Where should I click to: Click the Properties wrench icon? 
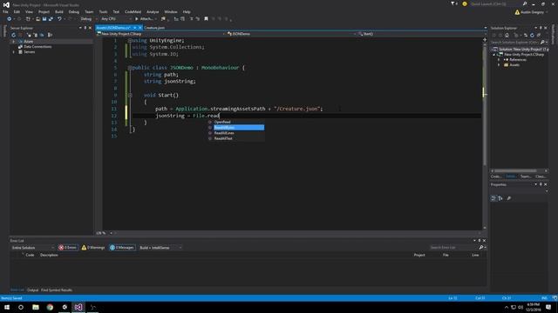pyautogui.click(x=509, y=198)
